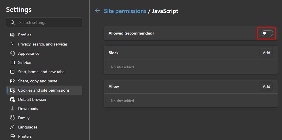Open Start, home, and new tabs section
Viewport: 282px width, 140px height.
click(44, 72)
